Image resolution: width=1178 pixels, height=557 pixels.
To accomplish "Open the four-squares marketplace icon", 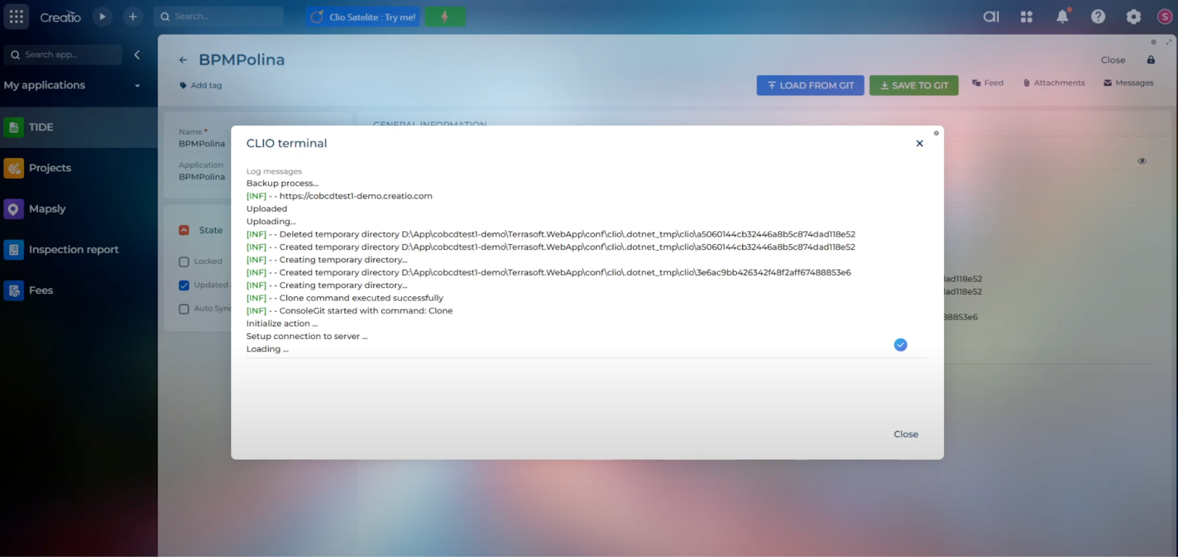I will coord(1026,16).
